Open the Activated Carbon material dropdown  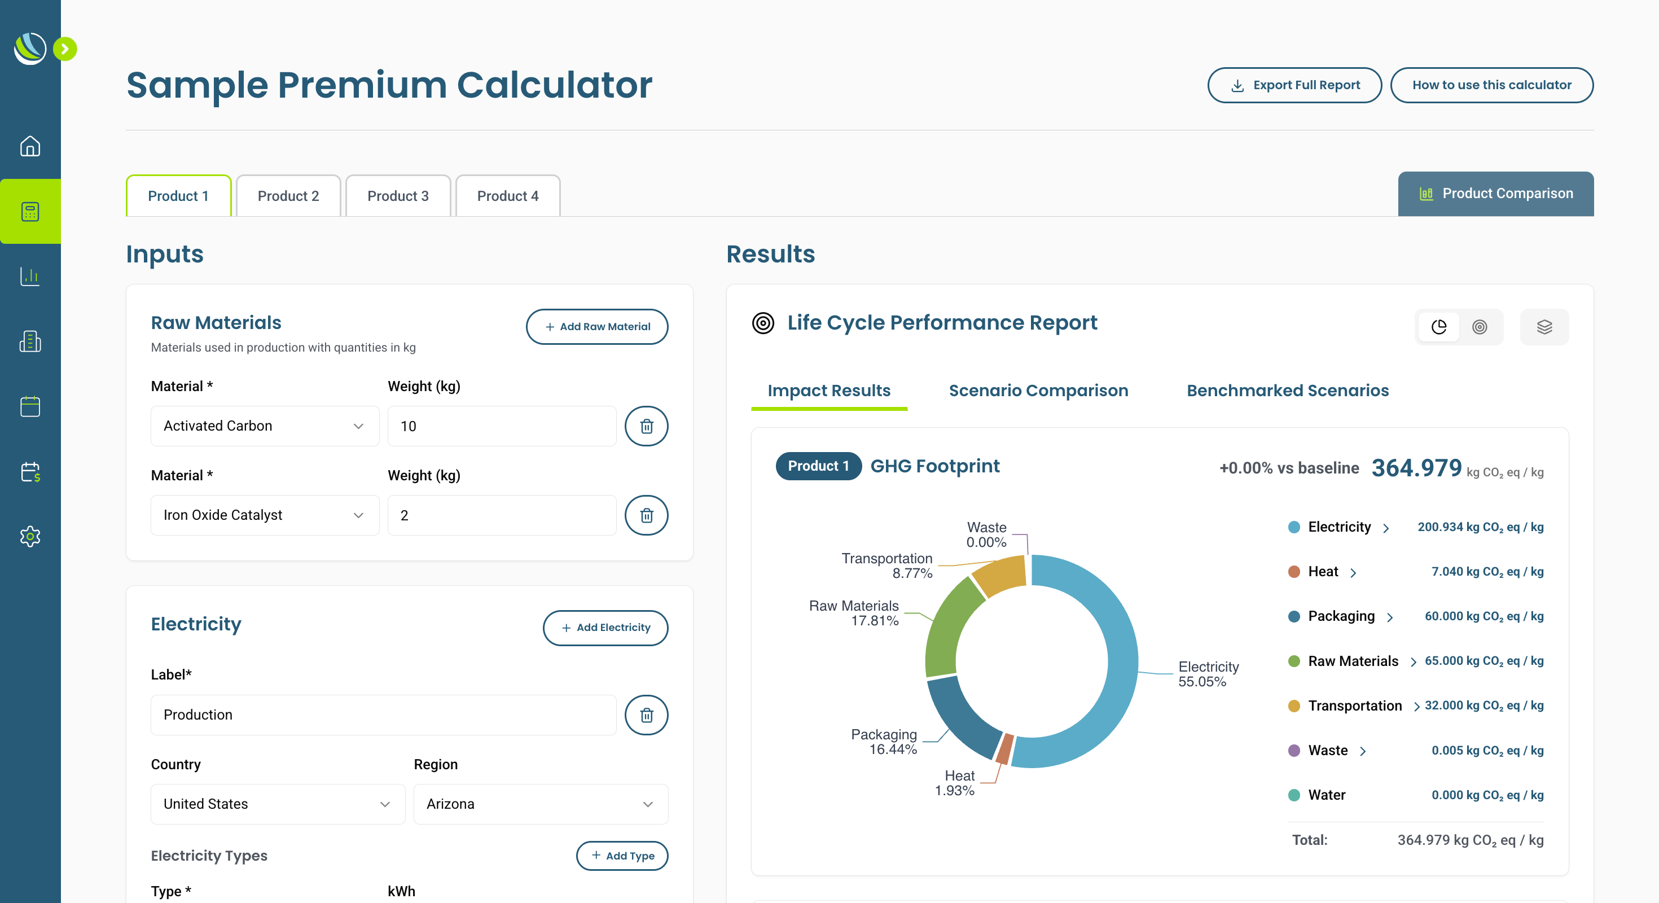coord(265,426)
